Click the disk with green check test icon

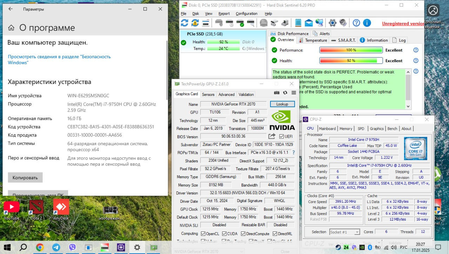click(240, 23)
